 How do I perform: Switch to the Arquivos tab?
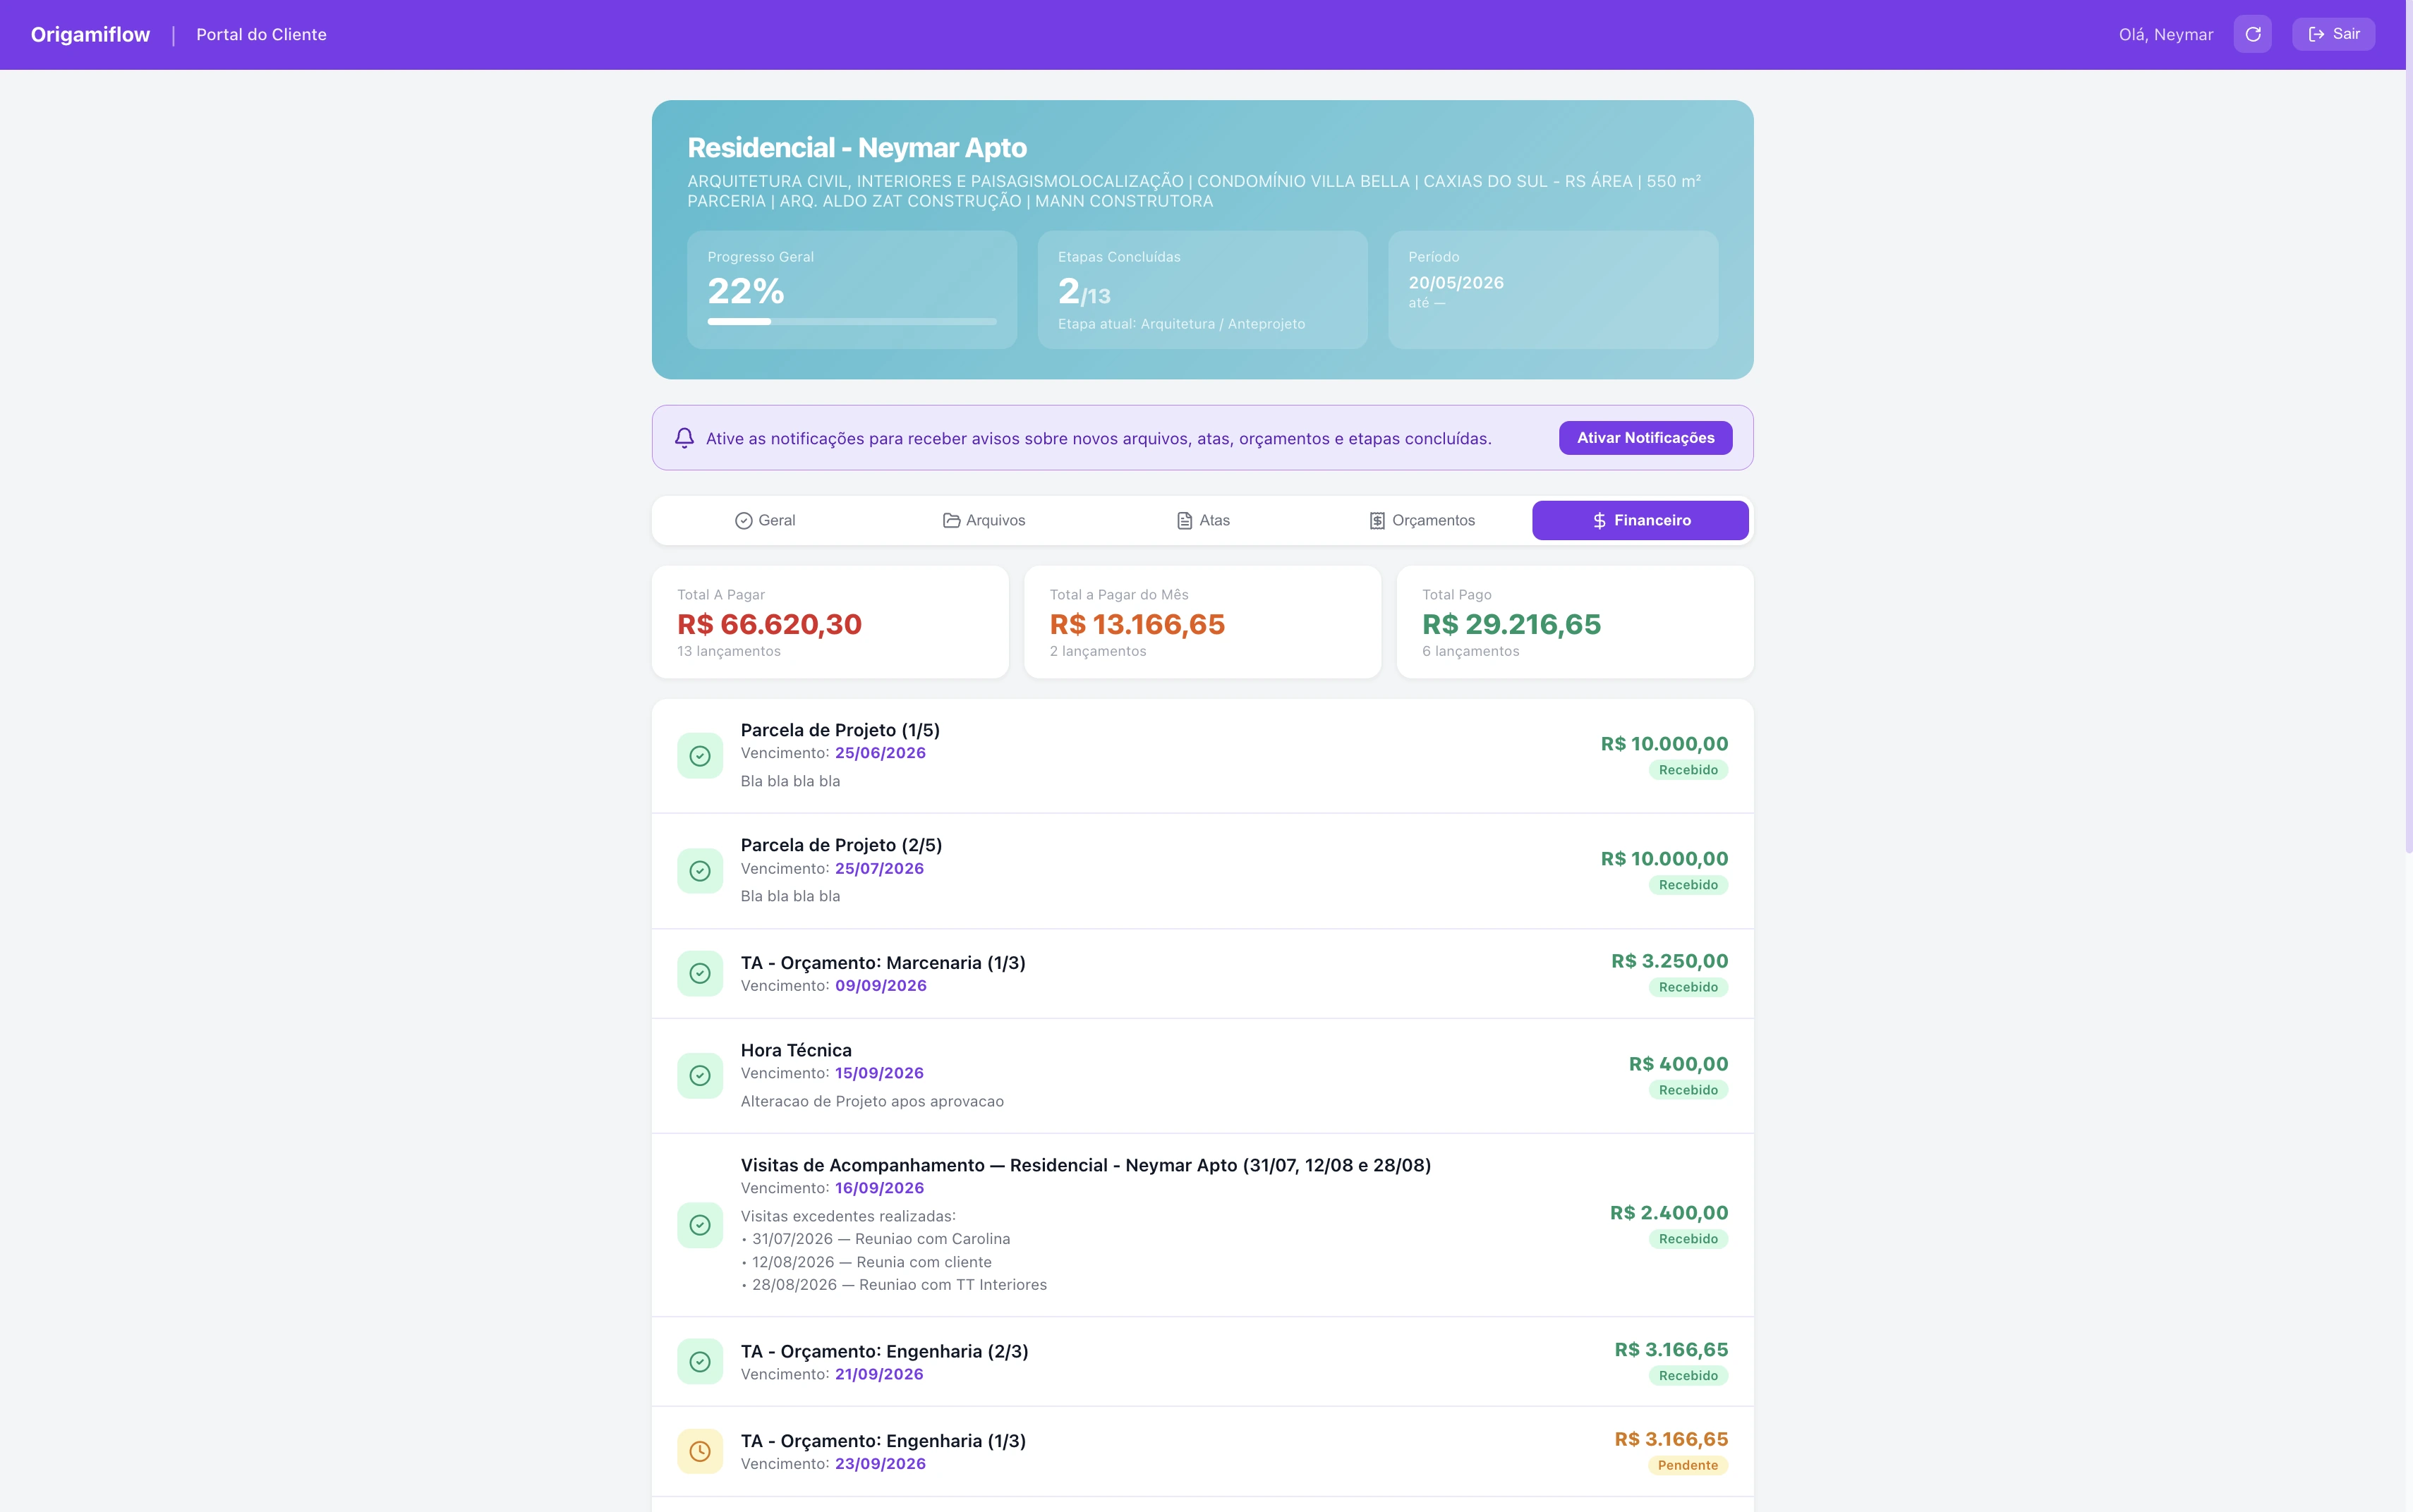(x=984, y=520)
